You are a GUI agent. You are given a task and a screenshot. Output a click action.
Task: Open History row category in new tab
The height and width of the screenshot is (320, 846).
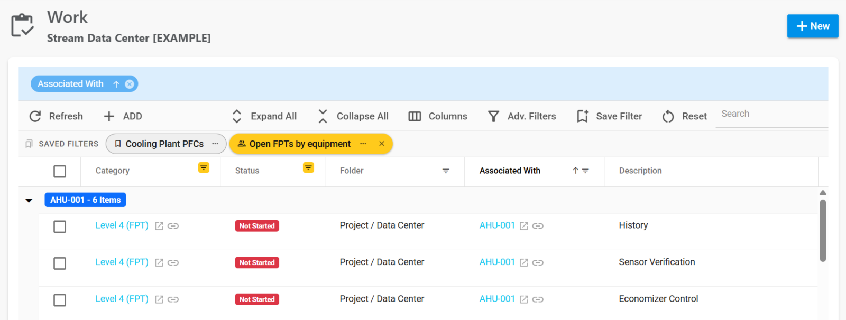pyautogui.click(x=159, y=226)
